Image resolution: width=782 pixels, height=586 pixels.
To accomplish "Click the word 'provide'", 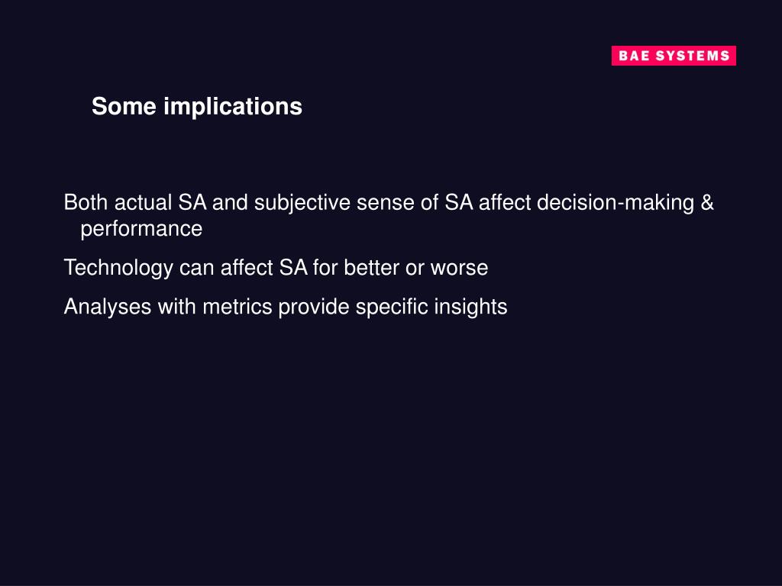I will click(314, 307).
